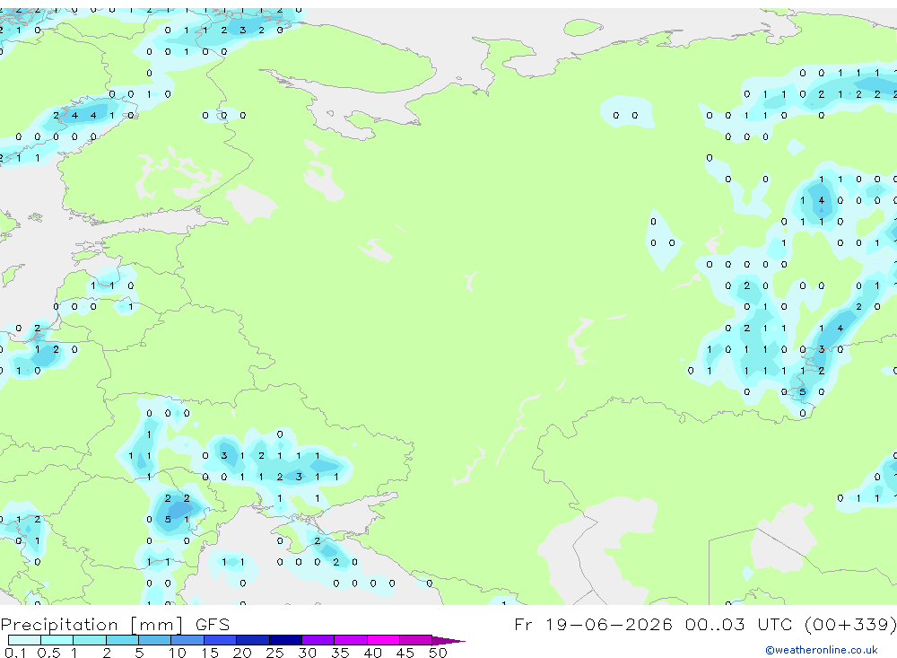The width and height of the screenshot is (897, 658).
Task: Click the '25' legend scale label
Action: click(275, 653)
